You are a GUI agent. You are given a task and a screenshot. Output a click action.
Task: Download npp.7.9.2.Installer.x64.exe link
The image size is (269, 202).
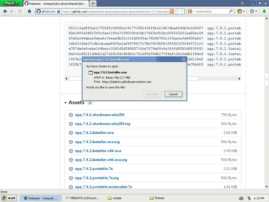pos(98,151)
